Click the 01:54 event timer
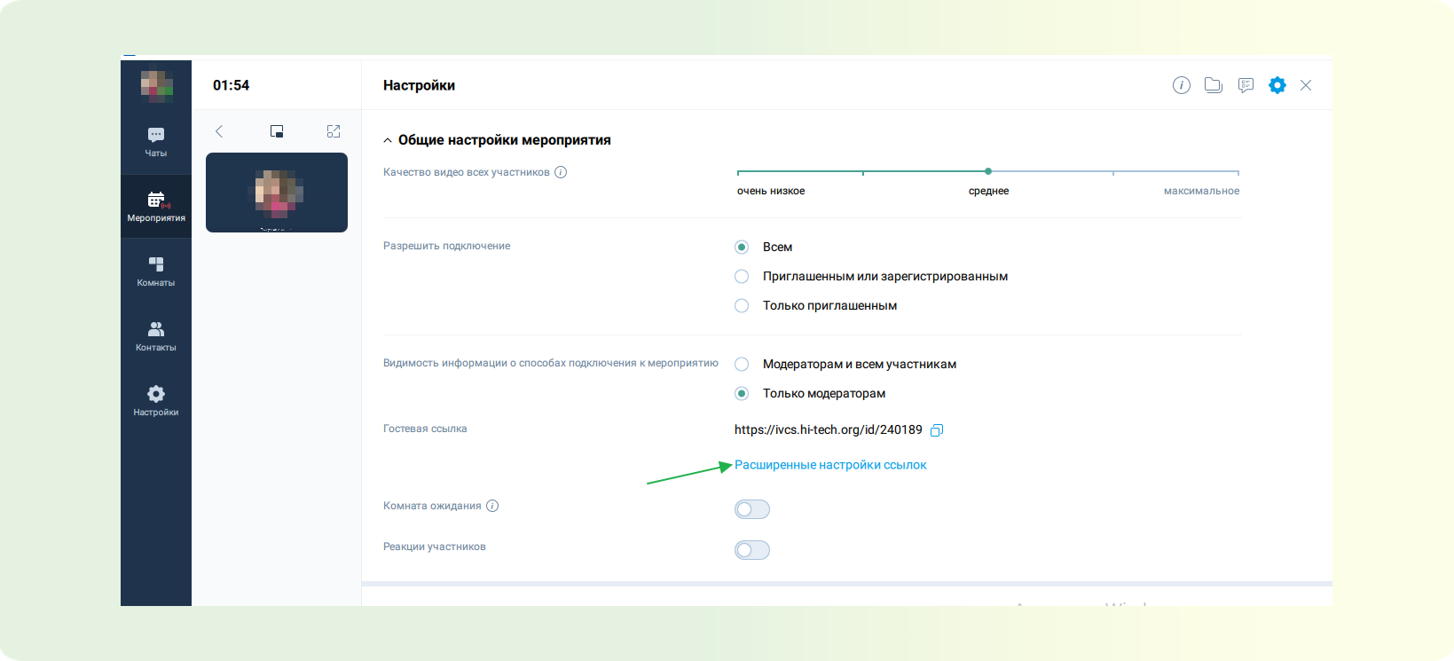The height and width of the screenshot is (661, 1454). [232, 85]
